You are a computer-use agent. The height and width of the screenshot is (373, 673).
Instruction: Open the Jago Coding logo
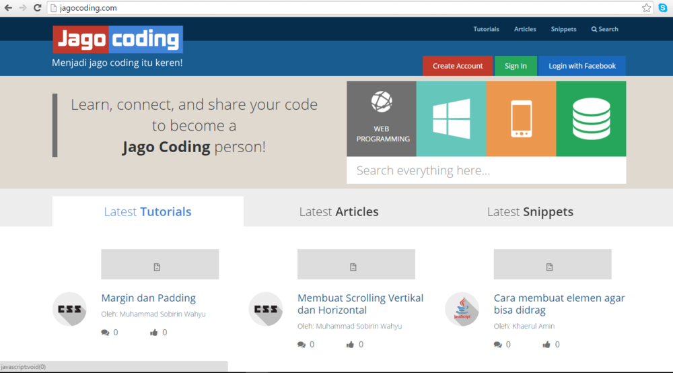118,40
